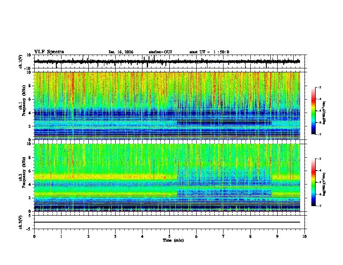Click time axis tick label "7"
The width and height of the screenshot is (343, 265).
pyautogui.click(x=223, y=236)
